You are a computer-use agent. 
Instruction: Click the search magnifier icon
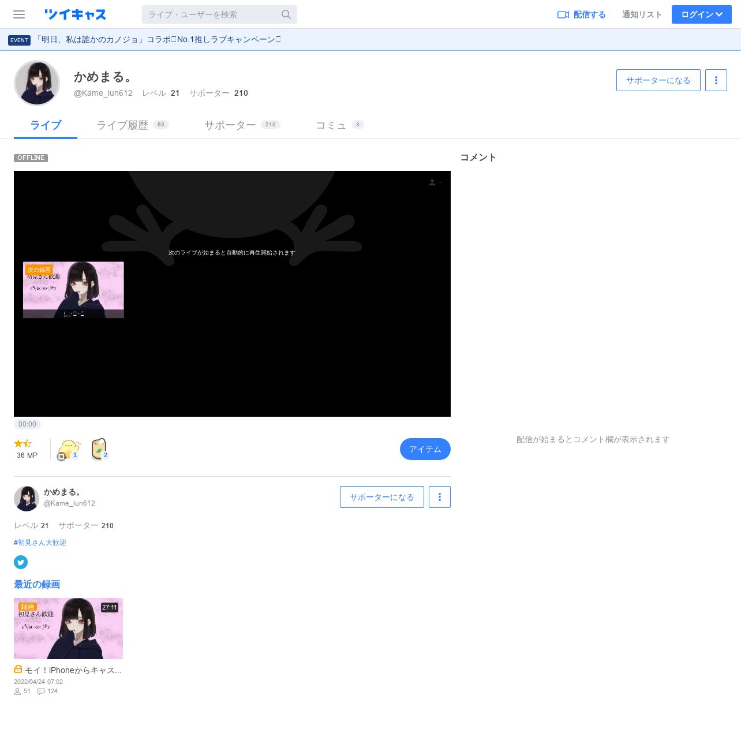pyautogui.click(x=286, y=14)
